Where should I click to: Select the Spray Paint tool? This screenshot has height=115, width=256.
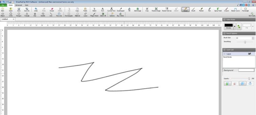218,9
